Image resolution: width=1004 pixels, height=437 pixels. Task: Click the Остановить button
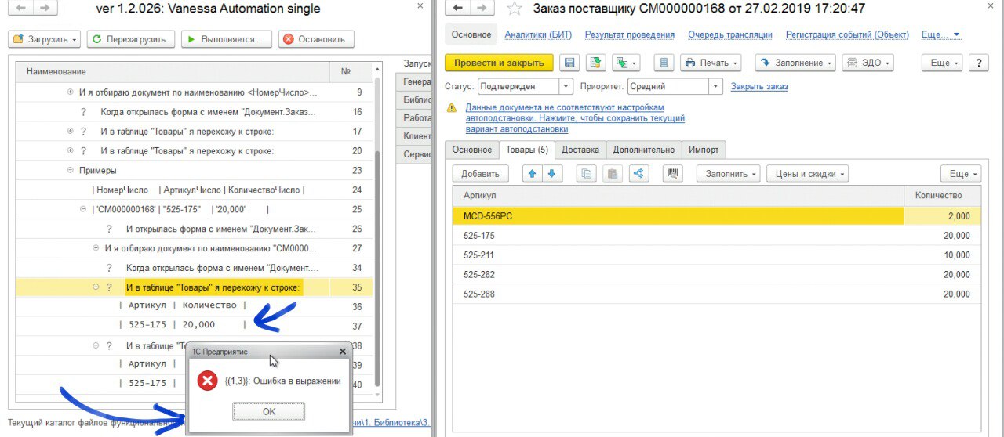tap(317, 39)
